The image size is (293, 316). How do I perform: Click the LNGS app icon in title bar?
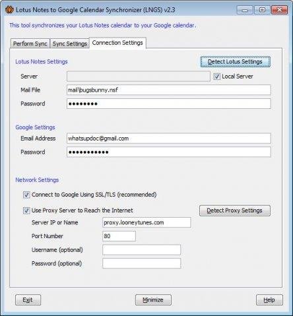[x=9, y=10]
